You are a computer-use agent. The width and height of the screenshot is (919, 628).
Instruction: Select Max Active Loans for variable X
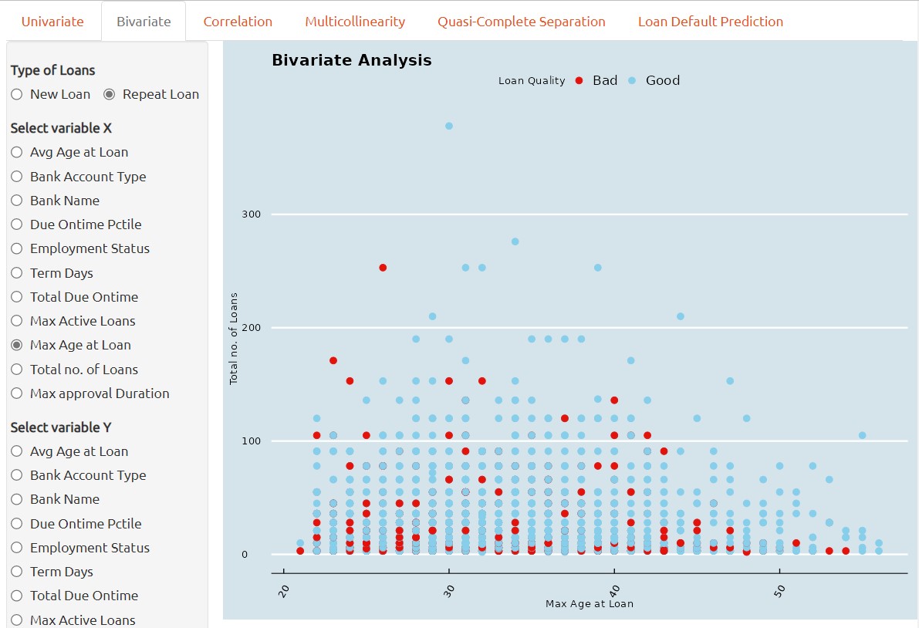17,321
